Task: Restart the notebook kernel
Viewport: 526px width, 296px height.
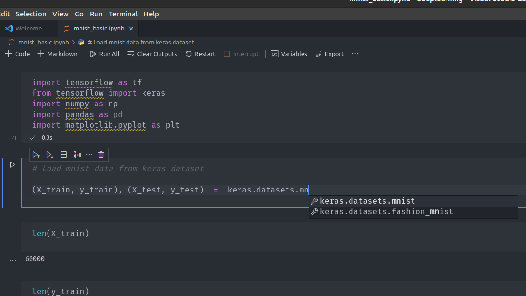Action: point(200,54)
